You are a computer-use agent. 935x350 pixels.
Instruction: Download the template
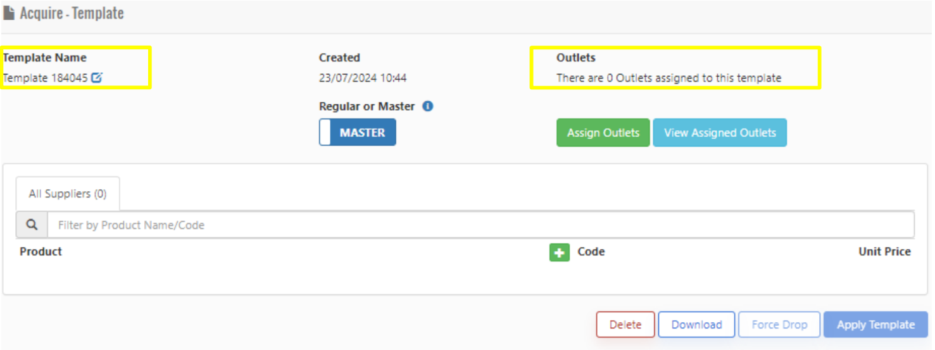[x=696, y=325]
